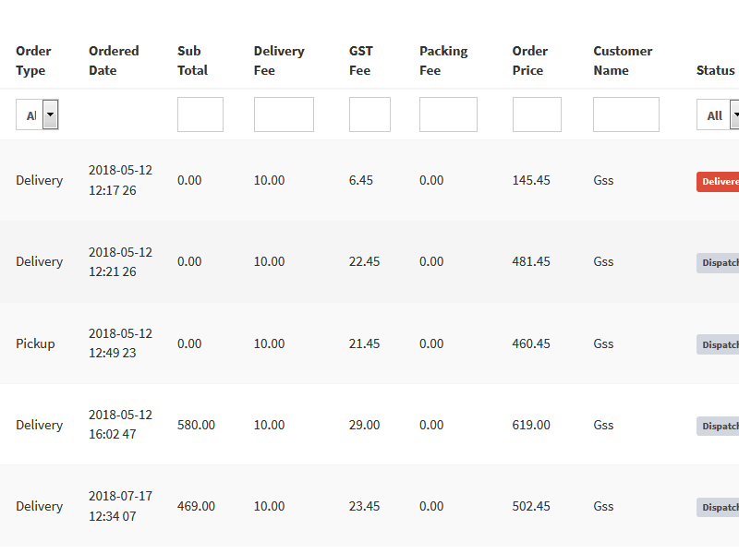Open the Status filter dropdown
Screen dimensions: 739x554
coord(719,115)
